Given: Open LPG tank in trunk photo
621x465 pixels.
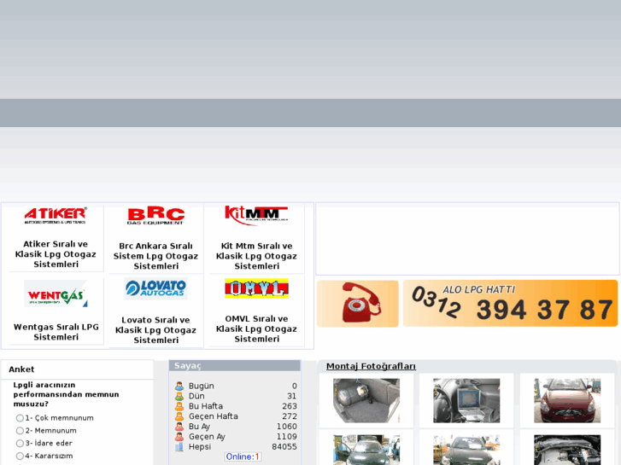Looking at the screenshot, I should (x=366, y=400).
